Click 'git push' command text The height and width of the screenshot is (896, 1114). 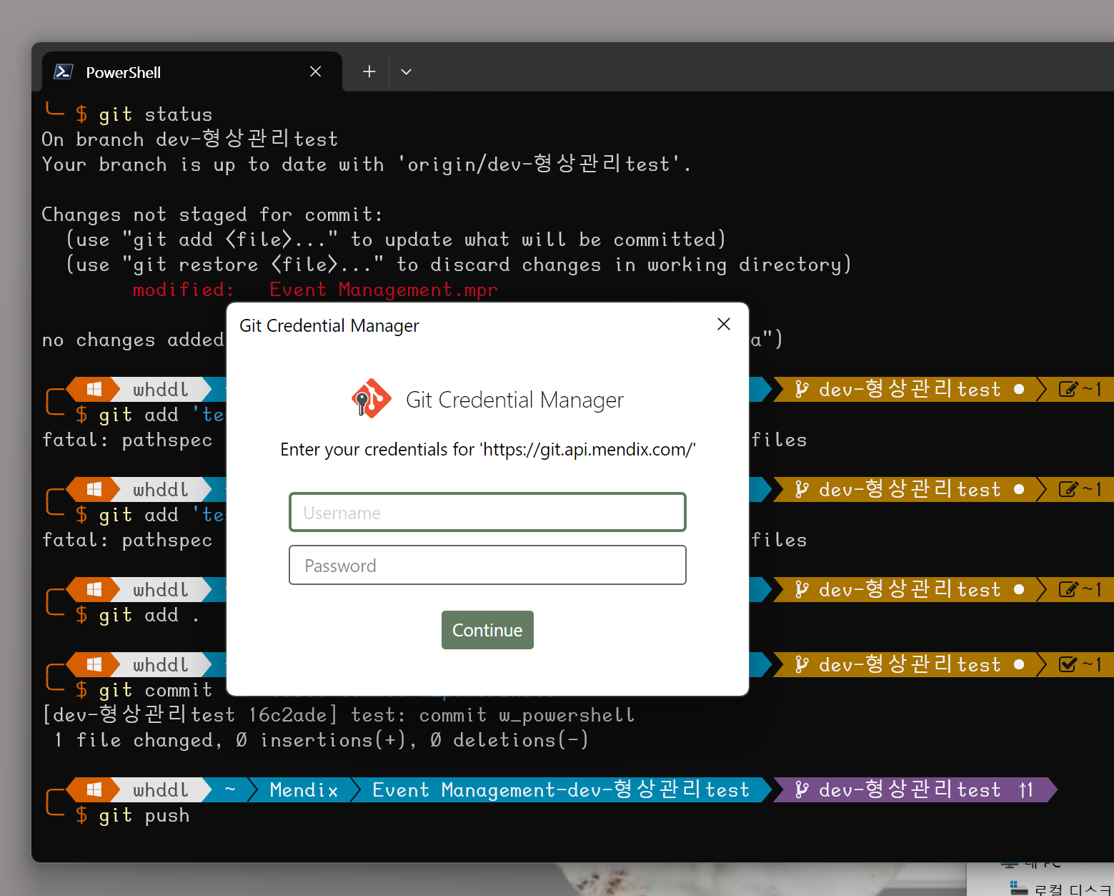tap(144, 815)
